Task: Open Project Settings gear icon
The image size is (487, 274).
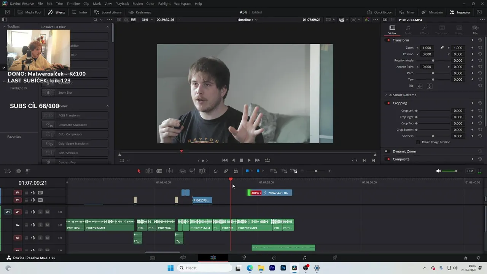Action: (478, 258)
